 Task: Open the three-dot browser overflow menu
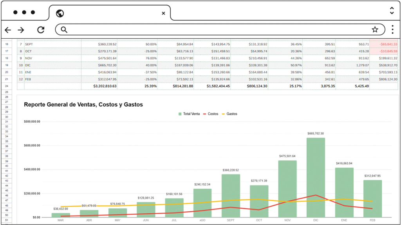coord(392,30)
